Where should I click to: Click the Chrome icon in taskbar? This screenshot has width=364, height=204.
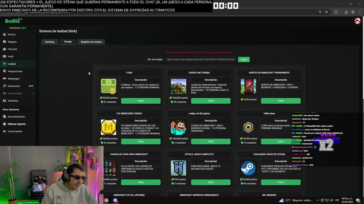click(106, 200)
